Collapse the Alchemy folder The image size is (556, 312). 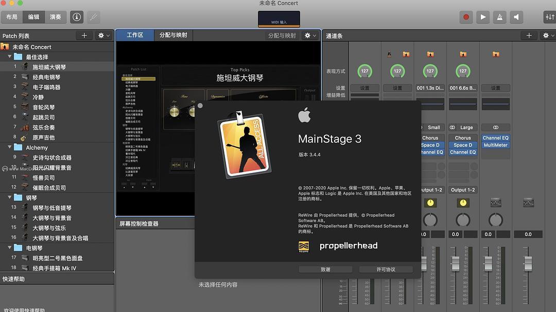click(10, 147)
